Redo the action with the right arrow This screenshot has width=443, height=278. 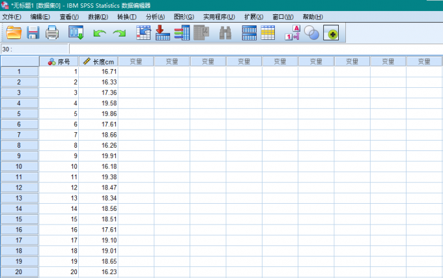(119, 32)
